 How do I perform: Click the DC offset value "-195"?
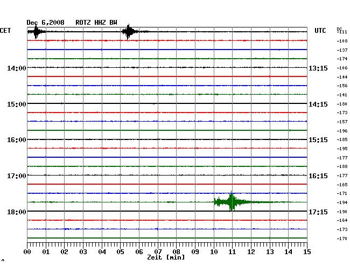click(342, 149)
